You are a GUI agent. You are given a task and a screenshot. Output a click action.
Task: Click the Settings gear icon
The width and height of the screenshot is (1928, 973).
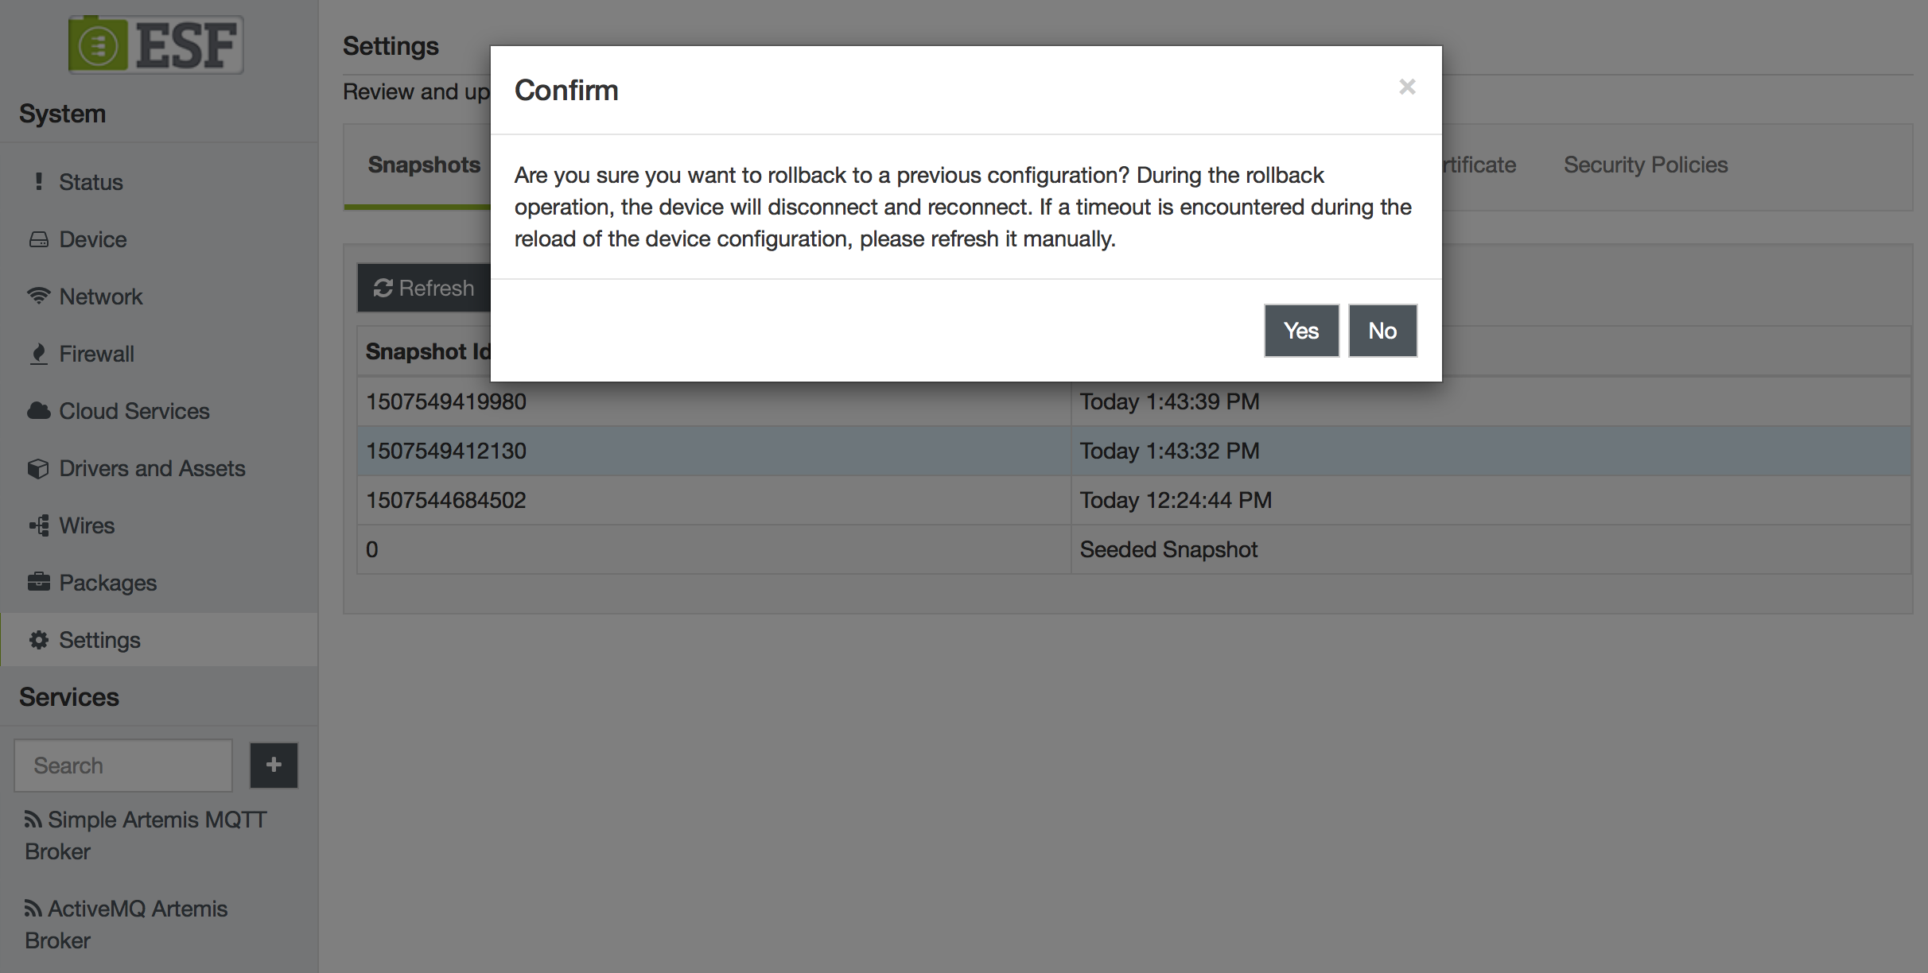(38, 640)
